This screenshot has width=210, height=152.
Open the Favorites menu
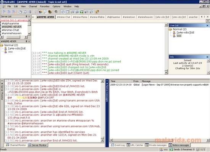[45, 6]
